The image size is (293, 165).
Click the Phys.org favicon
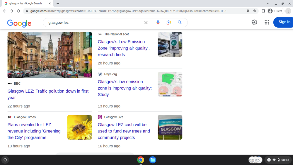[100, 74]
